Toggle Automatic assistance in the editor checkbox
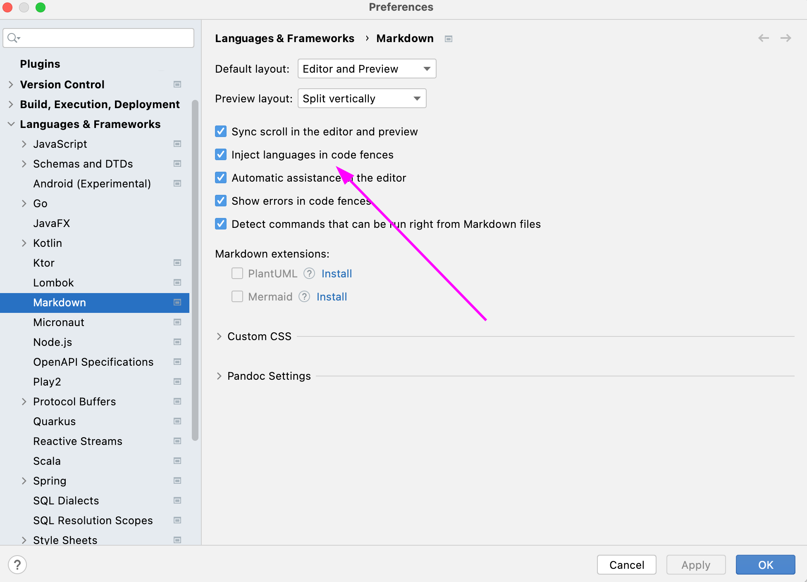This screenshot has width=807, height=582. [221, 177]
